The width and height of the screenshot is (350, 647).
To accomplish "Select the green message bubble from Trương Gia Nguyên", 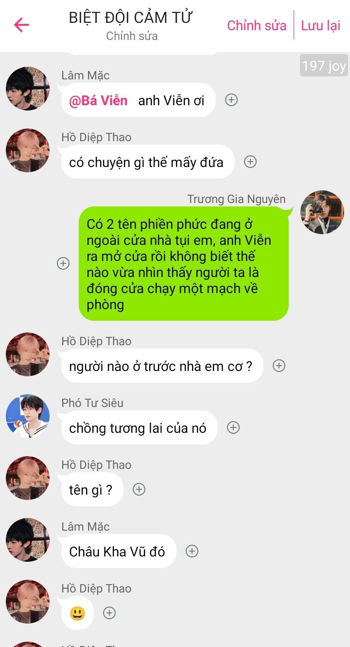I will tap(184, 263).
